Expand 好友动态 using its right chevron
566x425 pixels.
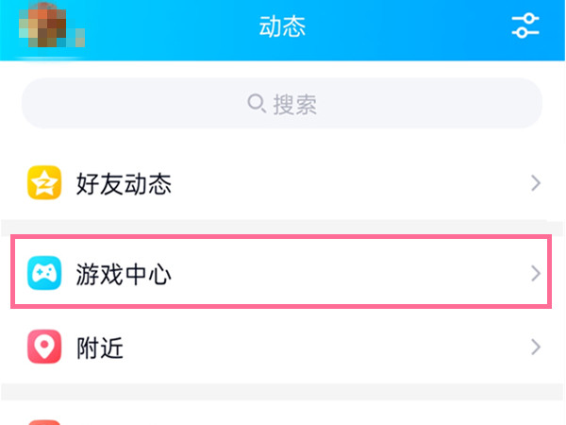(535, 183)
